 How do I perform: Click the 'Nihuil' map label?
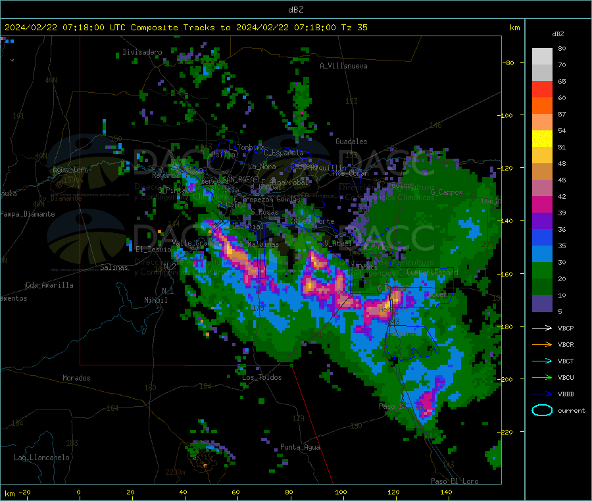(x=155, y=300)
